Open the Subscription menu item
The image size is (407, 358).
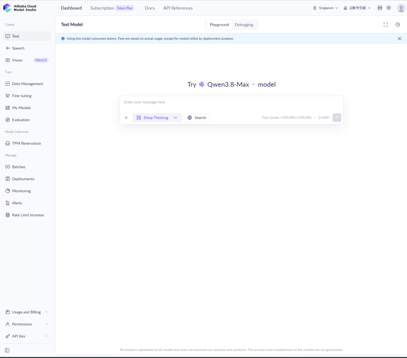pos(102,8)
